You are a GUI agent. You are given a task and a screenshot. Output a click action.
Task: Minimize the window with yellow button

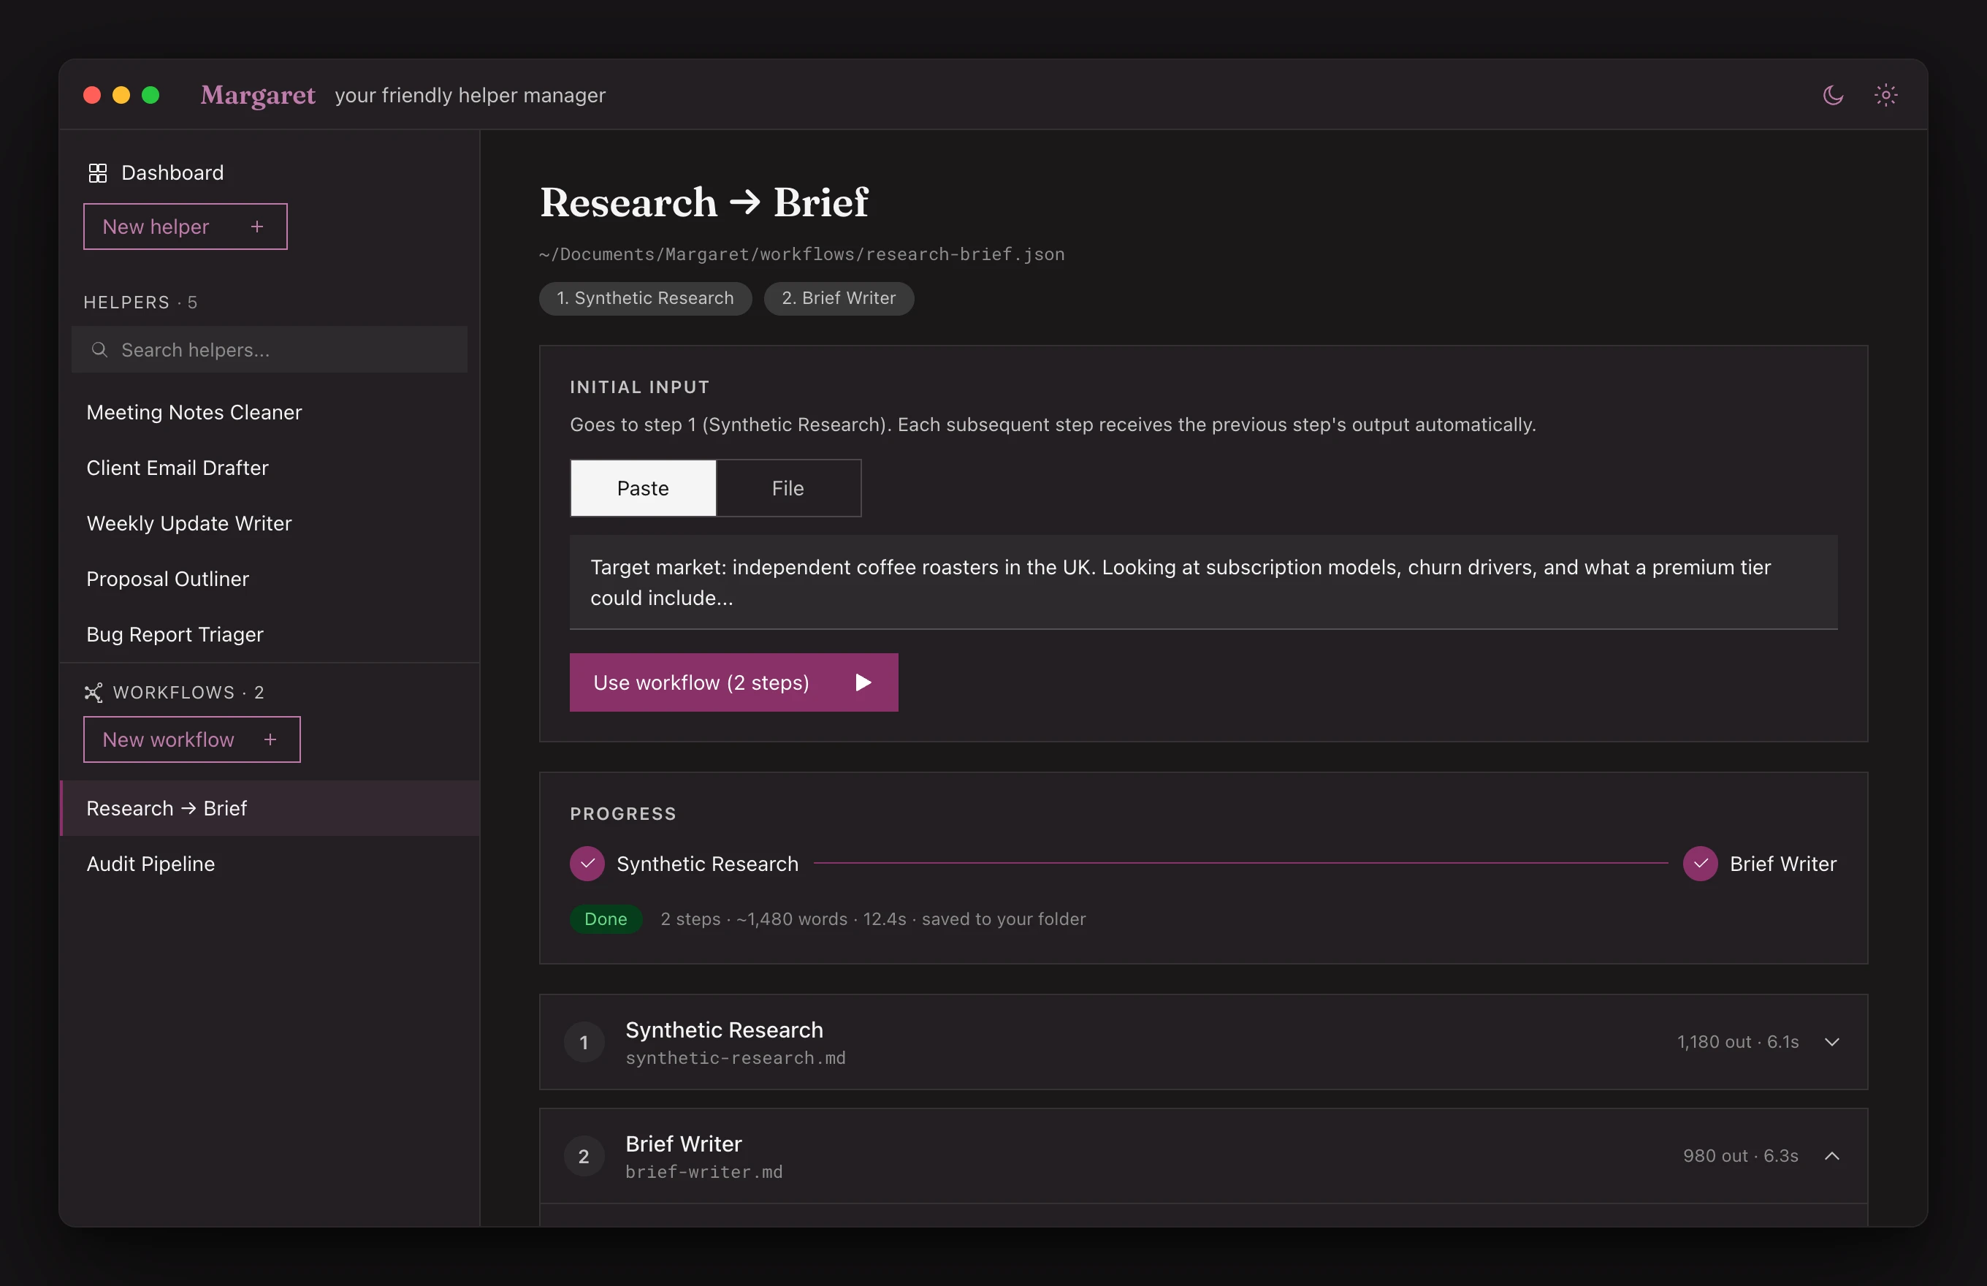tap(121, 95)
